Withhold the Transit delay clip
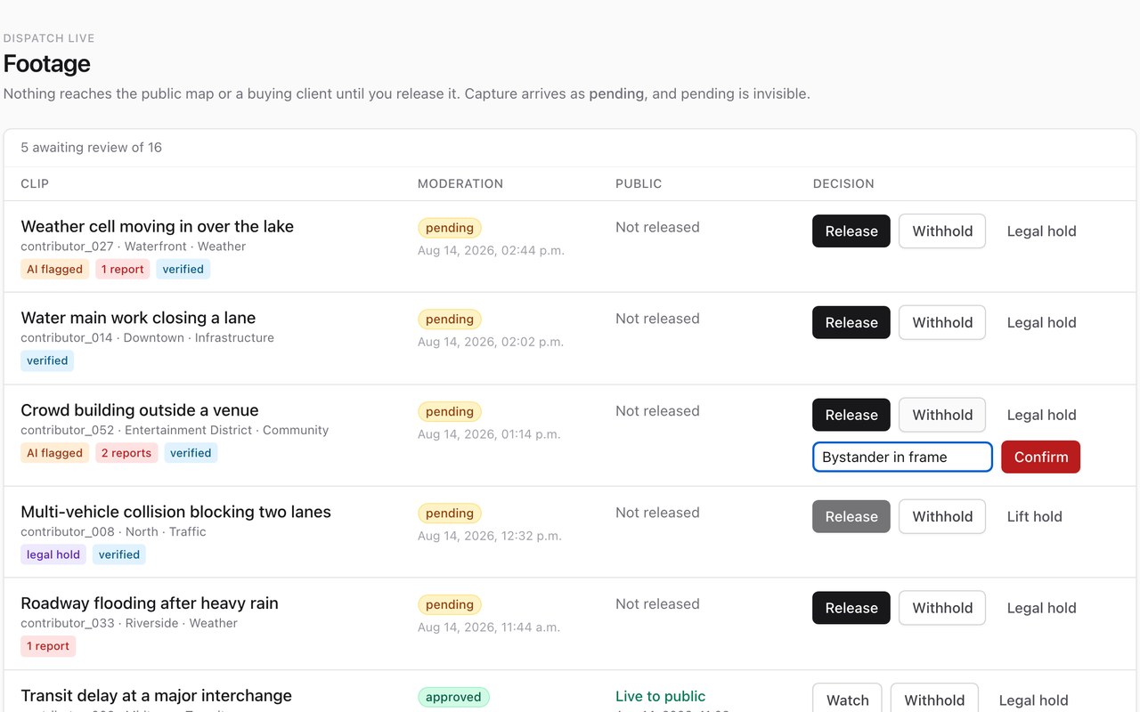Viewport: 1140px width, 712px height. (x=934, y=700)
